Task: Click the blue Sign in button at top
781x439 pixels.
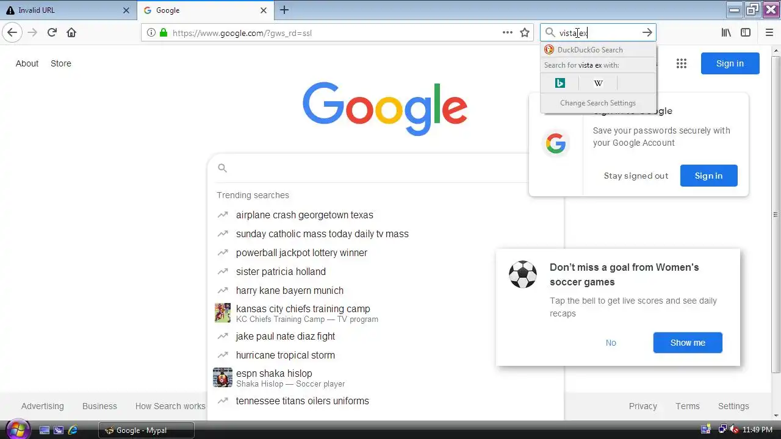Action: (730, 63)
